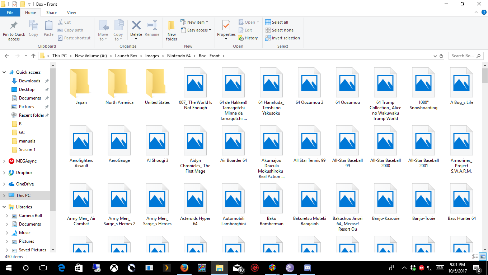Viewport: 488px width, 275px height.
Task: Open Discord from the taskbar
Action: 307,268
